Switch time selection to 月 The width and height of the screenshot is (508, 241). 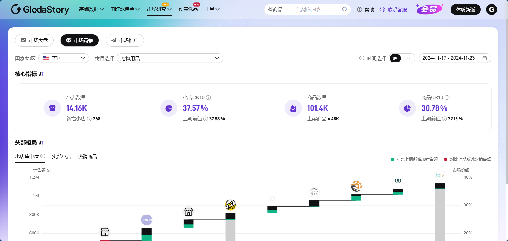click(x=408, y=58)
